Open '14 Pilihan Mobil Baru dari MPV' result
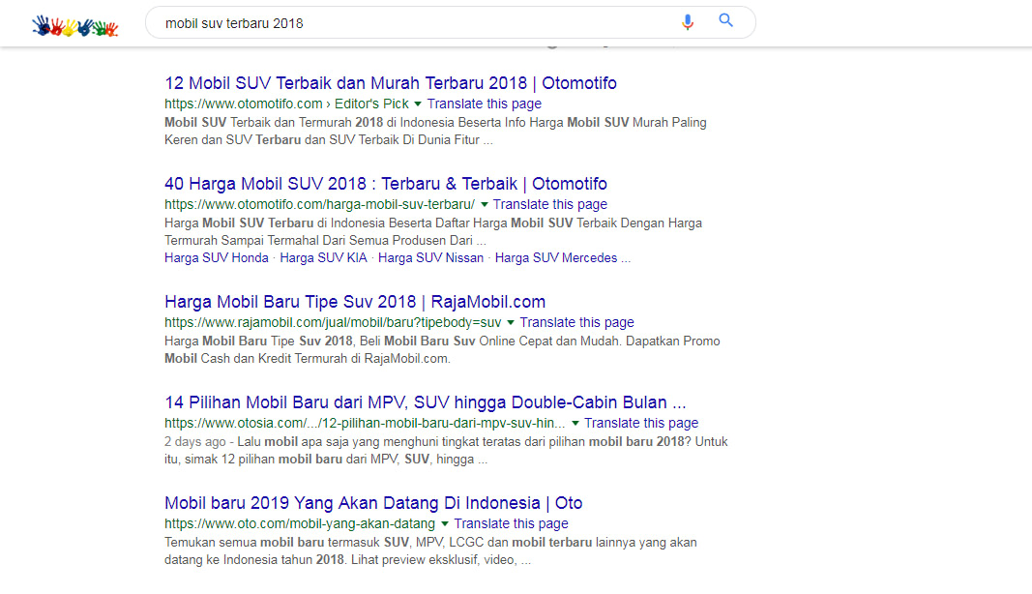The height and width of the screenshot is (594, 1032). [x=426, y=402]
